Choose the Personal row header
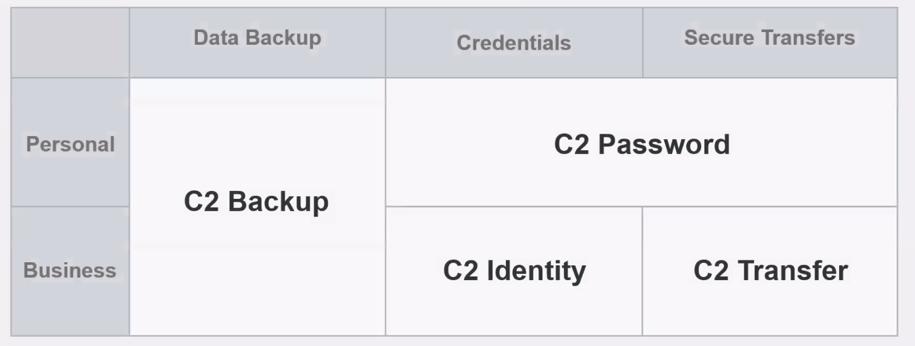 (x=70, y=142)
